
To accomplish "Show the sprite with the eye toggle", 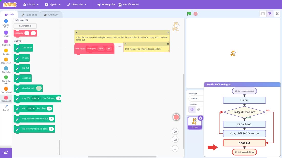I will click(x=192, y=110).
